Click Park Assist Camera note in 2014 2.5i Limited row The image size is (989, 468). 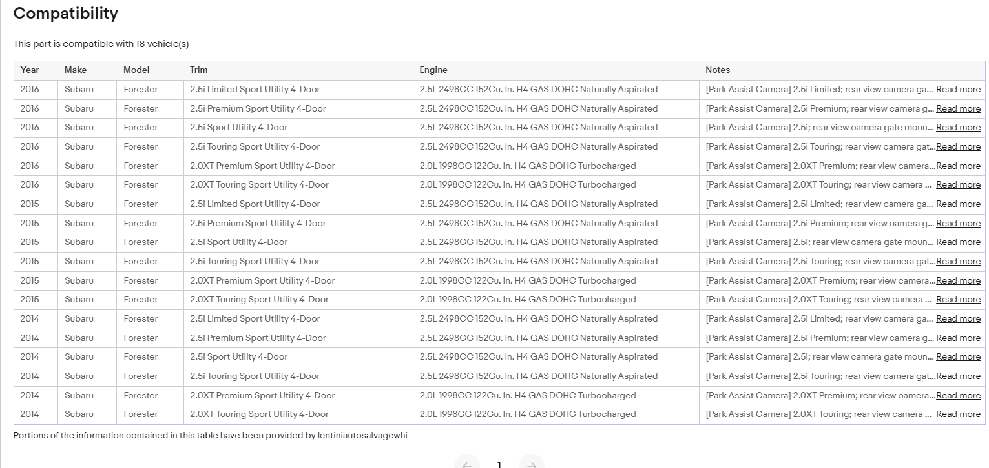[x=820, y=319]
